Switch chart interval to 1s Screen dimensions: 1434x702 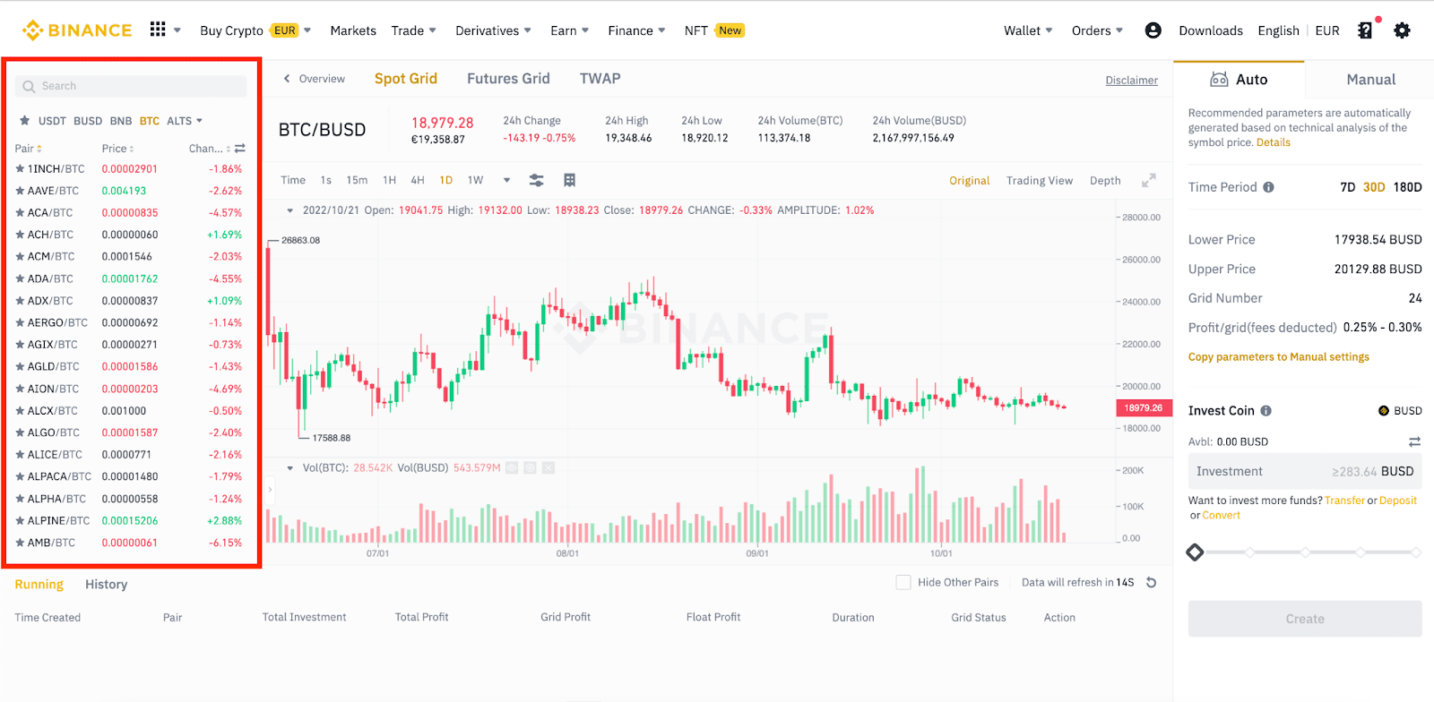pyautogui.click(x=325, y=180)
